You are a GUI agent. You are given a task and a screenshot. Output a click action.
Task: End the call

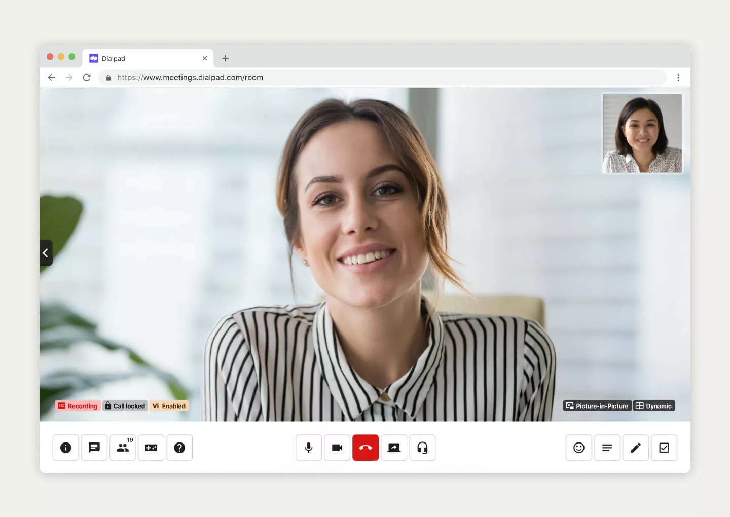[366, 448]
